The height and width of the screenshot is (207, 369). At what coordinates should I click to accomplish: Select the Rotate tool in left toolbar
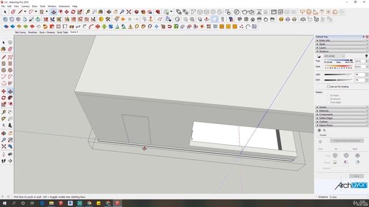[x=3, y=98]
